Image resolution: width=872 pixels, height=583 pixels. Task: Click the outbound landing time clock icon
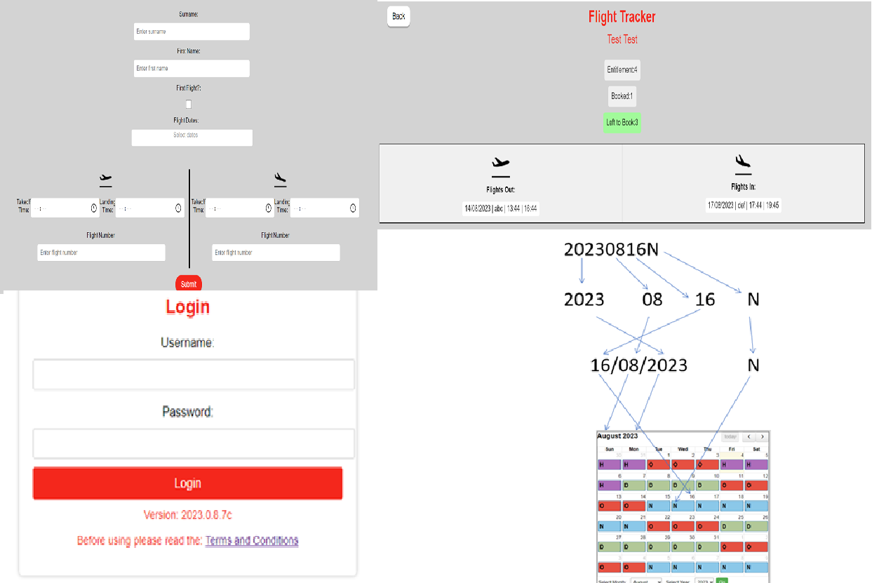178,208
